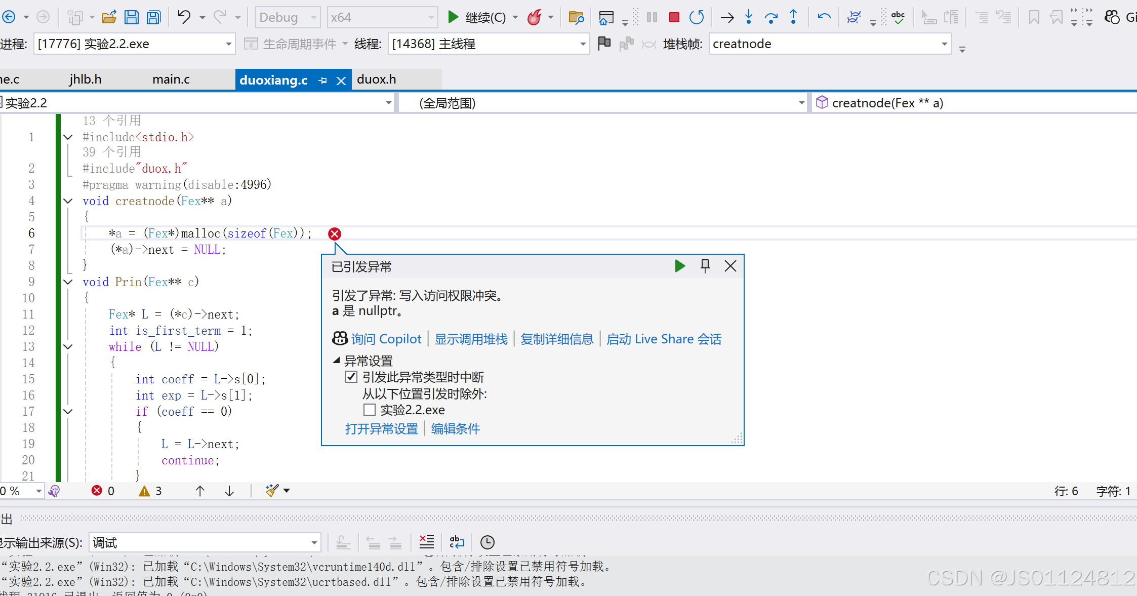
Task: Open the Debug configuration dropdown
Action: coord(288,17)
